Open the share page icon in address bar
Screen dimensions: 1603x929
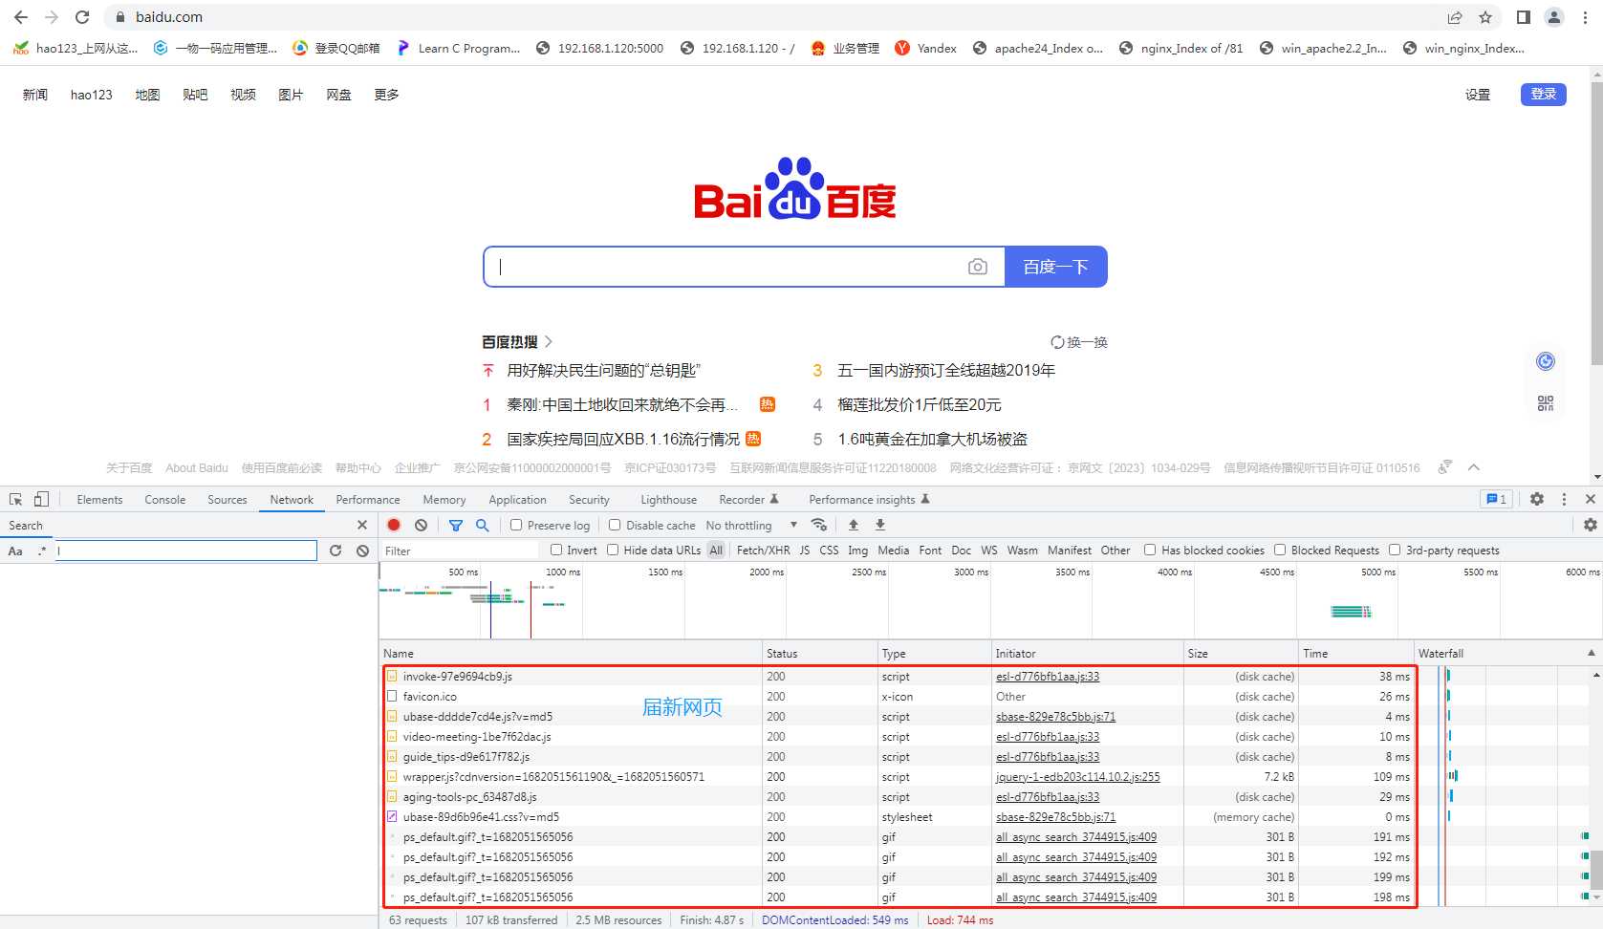(x=1455, y=17)
